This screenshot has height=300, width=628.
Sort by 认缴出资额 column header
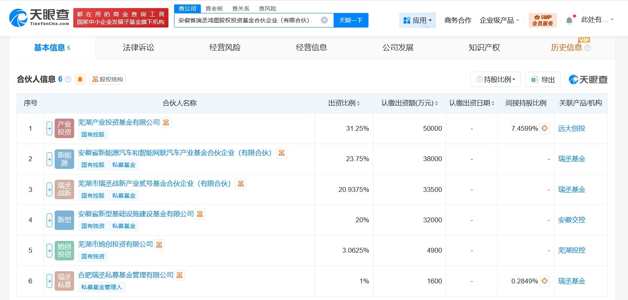pyautogui.click(x=409, y=103)
